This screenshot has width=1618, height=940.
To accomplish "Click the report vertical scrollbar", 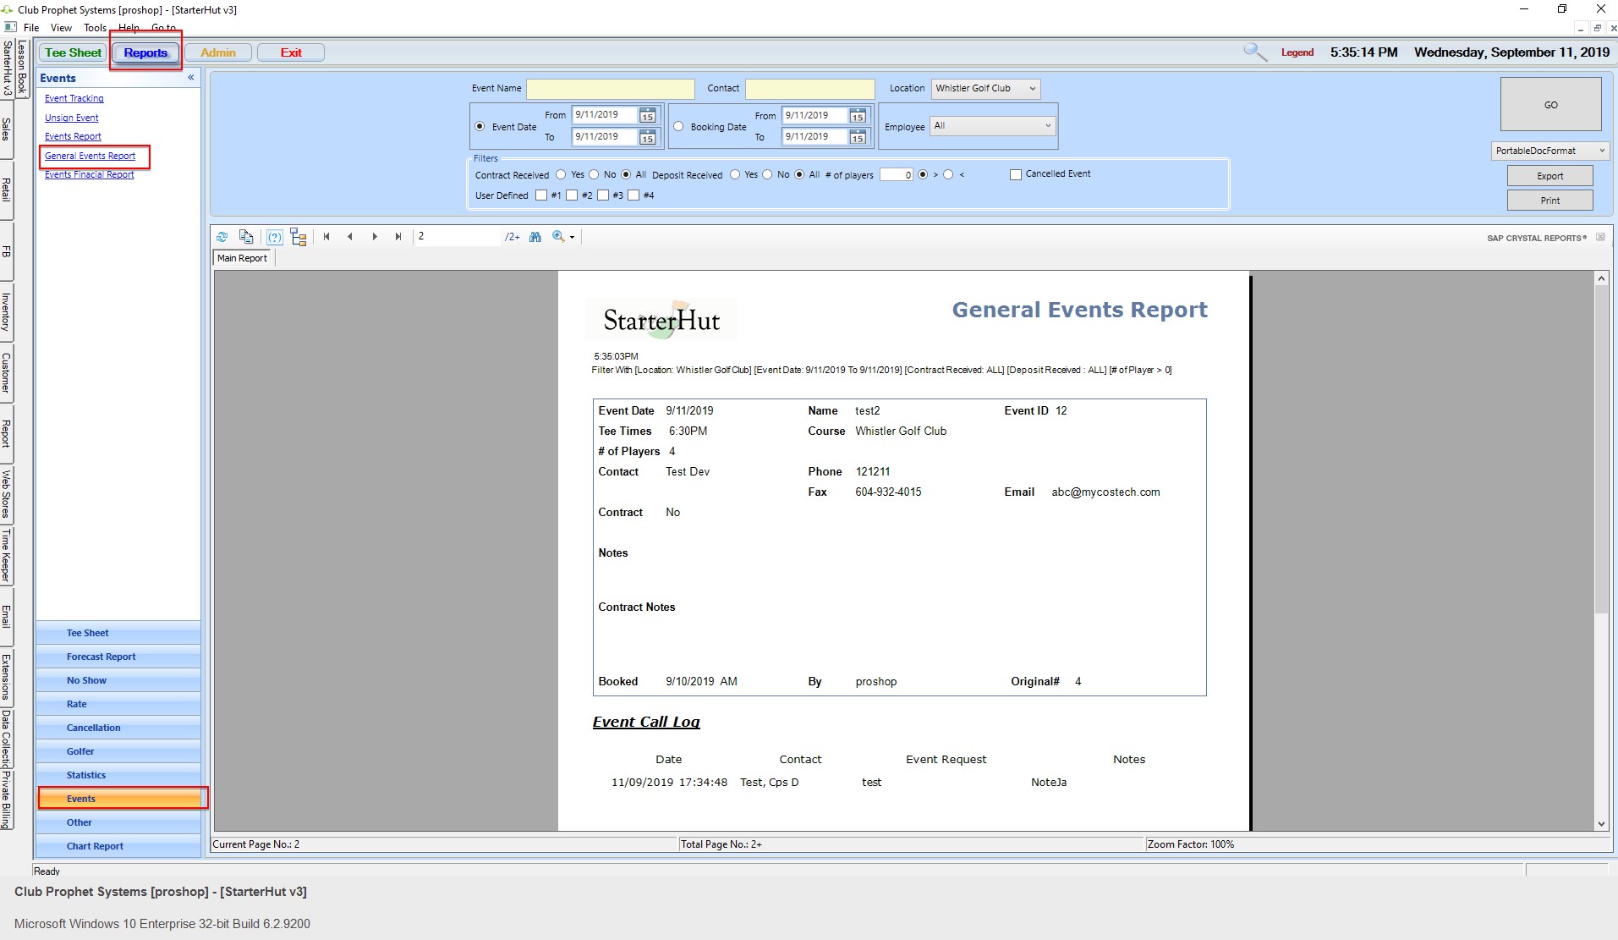I will coord(1600,448).
